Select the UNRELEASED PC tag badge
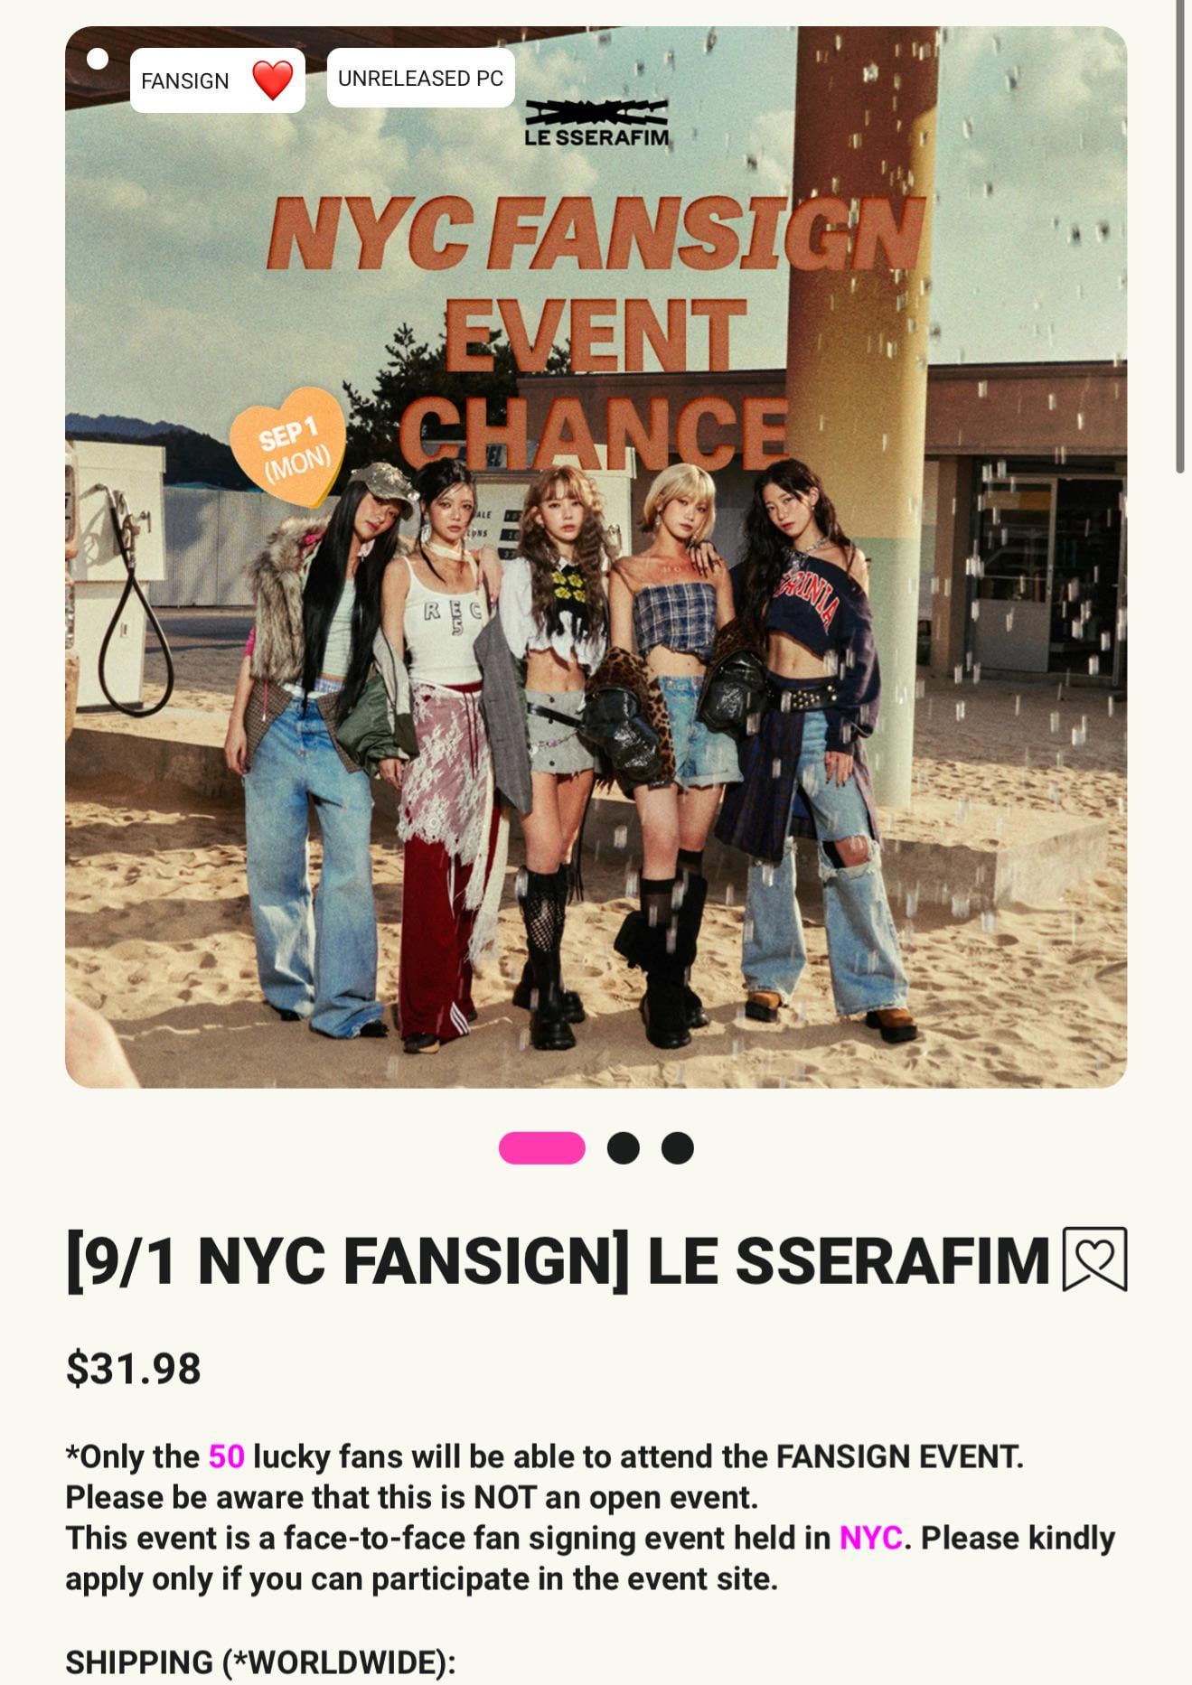1192x1685 pixels. click(420, 79)
